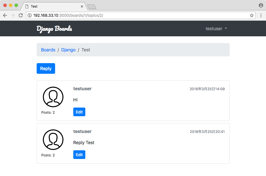Select the Test browser tab
Viewport: 266px width, 176px height.
[53, 6]
